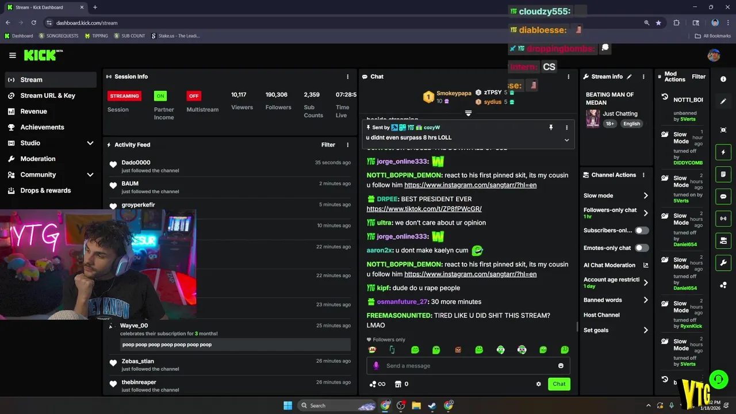
Task: Open DRPEE's TikTok link
Action: [424, 209]
